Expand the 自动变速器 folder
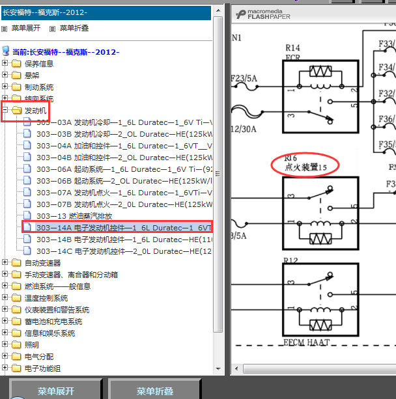The height and width of the screenshot is (399, 396). [5, 262]
